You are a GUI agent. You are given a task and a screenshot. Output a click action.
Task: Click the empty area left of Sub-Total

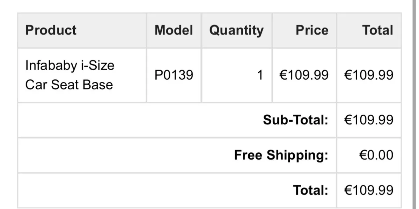133,120
